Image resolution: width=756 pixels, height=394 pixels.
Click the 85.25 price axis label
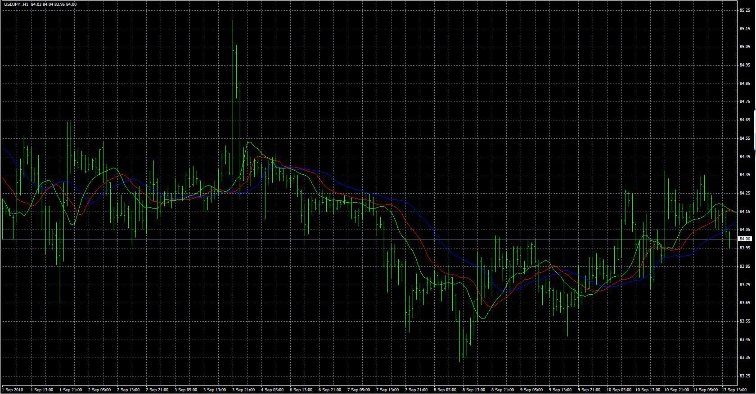[745, 10]
